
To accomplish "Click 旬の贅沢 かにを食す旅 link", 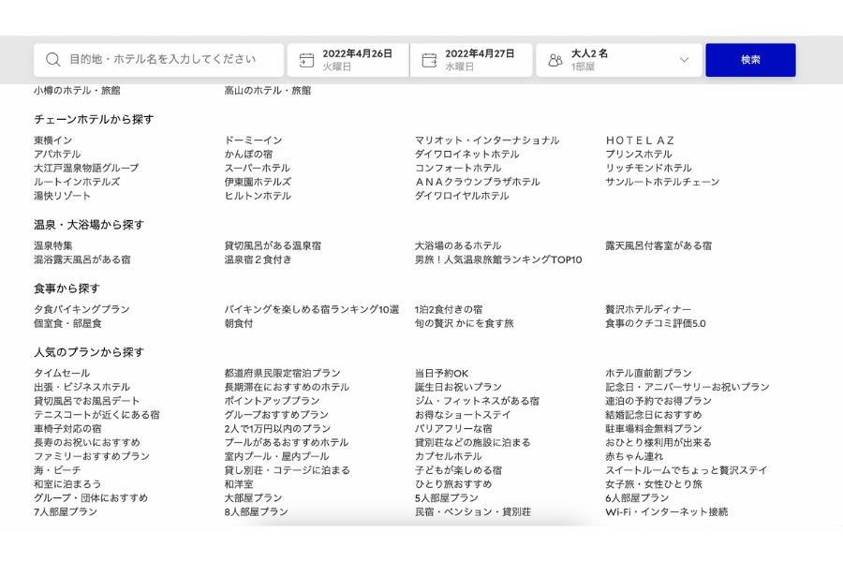I will [464, 323].
